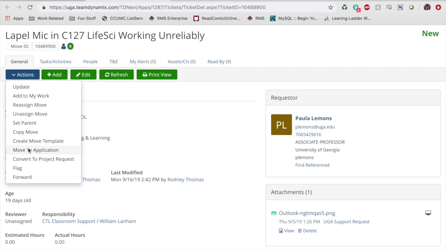Click the monitor icon beside the attachment
The image size is (446, 250).
click(428, 213)
